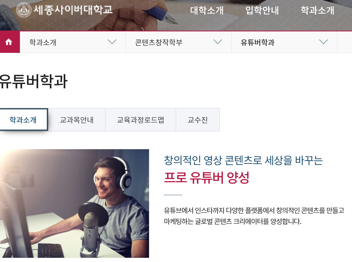Switch to the 교육과정로드맵 tab
This screenshot has height=262, width=352.
click(x=140, y=120)
